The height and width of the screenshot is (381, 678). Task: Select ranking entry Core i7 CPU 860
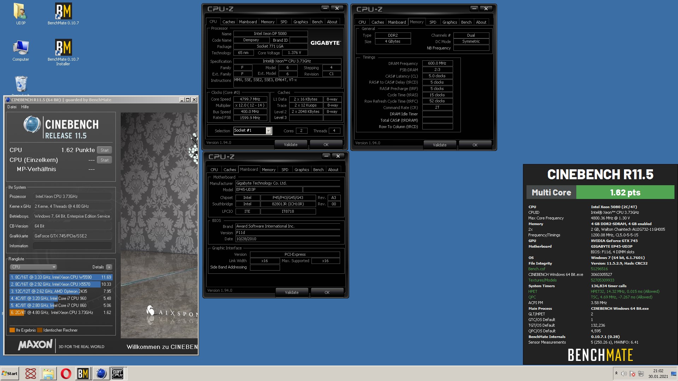(61, 306)
